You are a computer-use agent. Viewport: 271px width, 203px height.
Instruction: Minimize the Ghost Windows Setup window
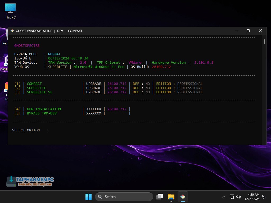click(236, 31)
